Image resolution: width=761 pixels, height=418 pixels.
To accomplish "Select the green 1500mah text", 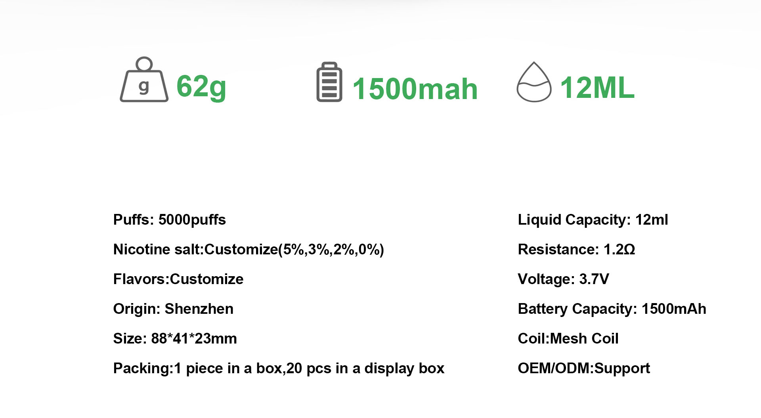I will pyautogui.click(x=415, y=89).
